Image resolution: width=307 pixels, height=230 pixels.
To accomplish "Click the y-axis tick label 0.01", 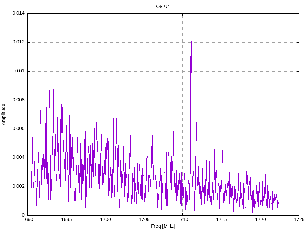I will point(20,71).
